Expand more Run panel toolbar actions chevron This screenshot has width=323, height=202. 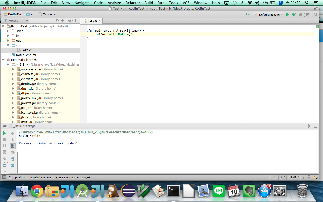5,172
